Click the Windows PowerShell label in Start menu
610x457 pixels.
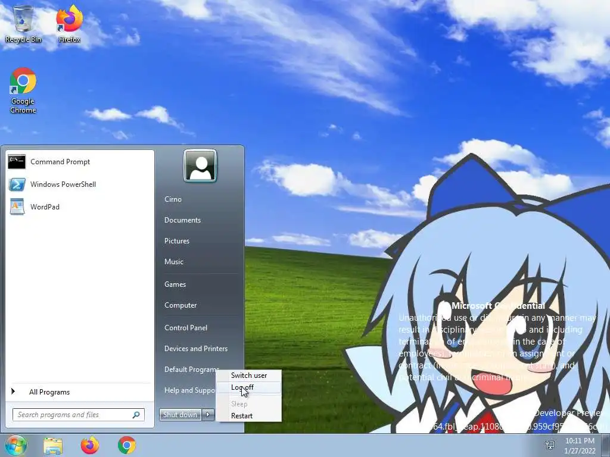(x=63, y=184)
